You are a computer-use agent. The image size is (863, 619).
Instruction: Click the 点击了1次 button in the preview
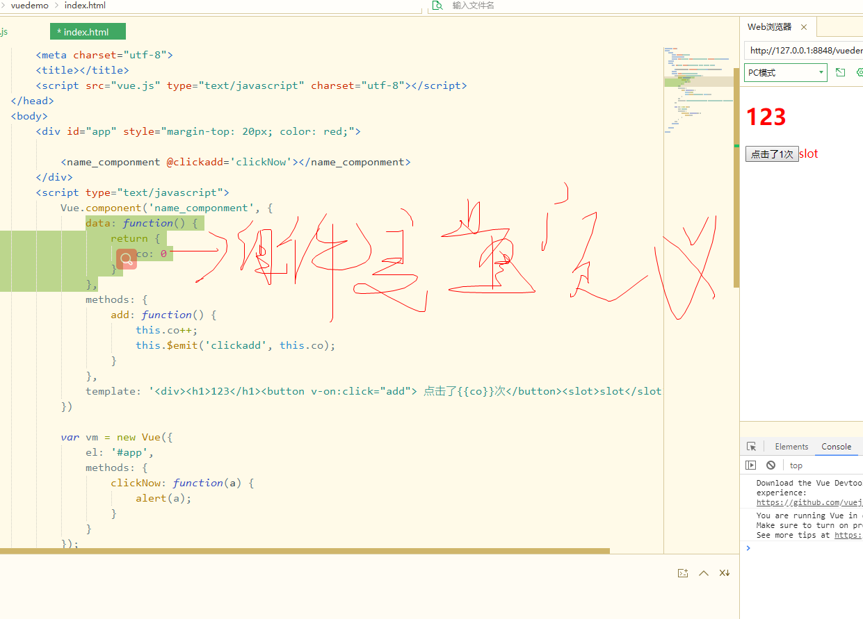[771, 154]
